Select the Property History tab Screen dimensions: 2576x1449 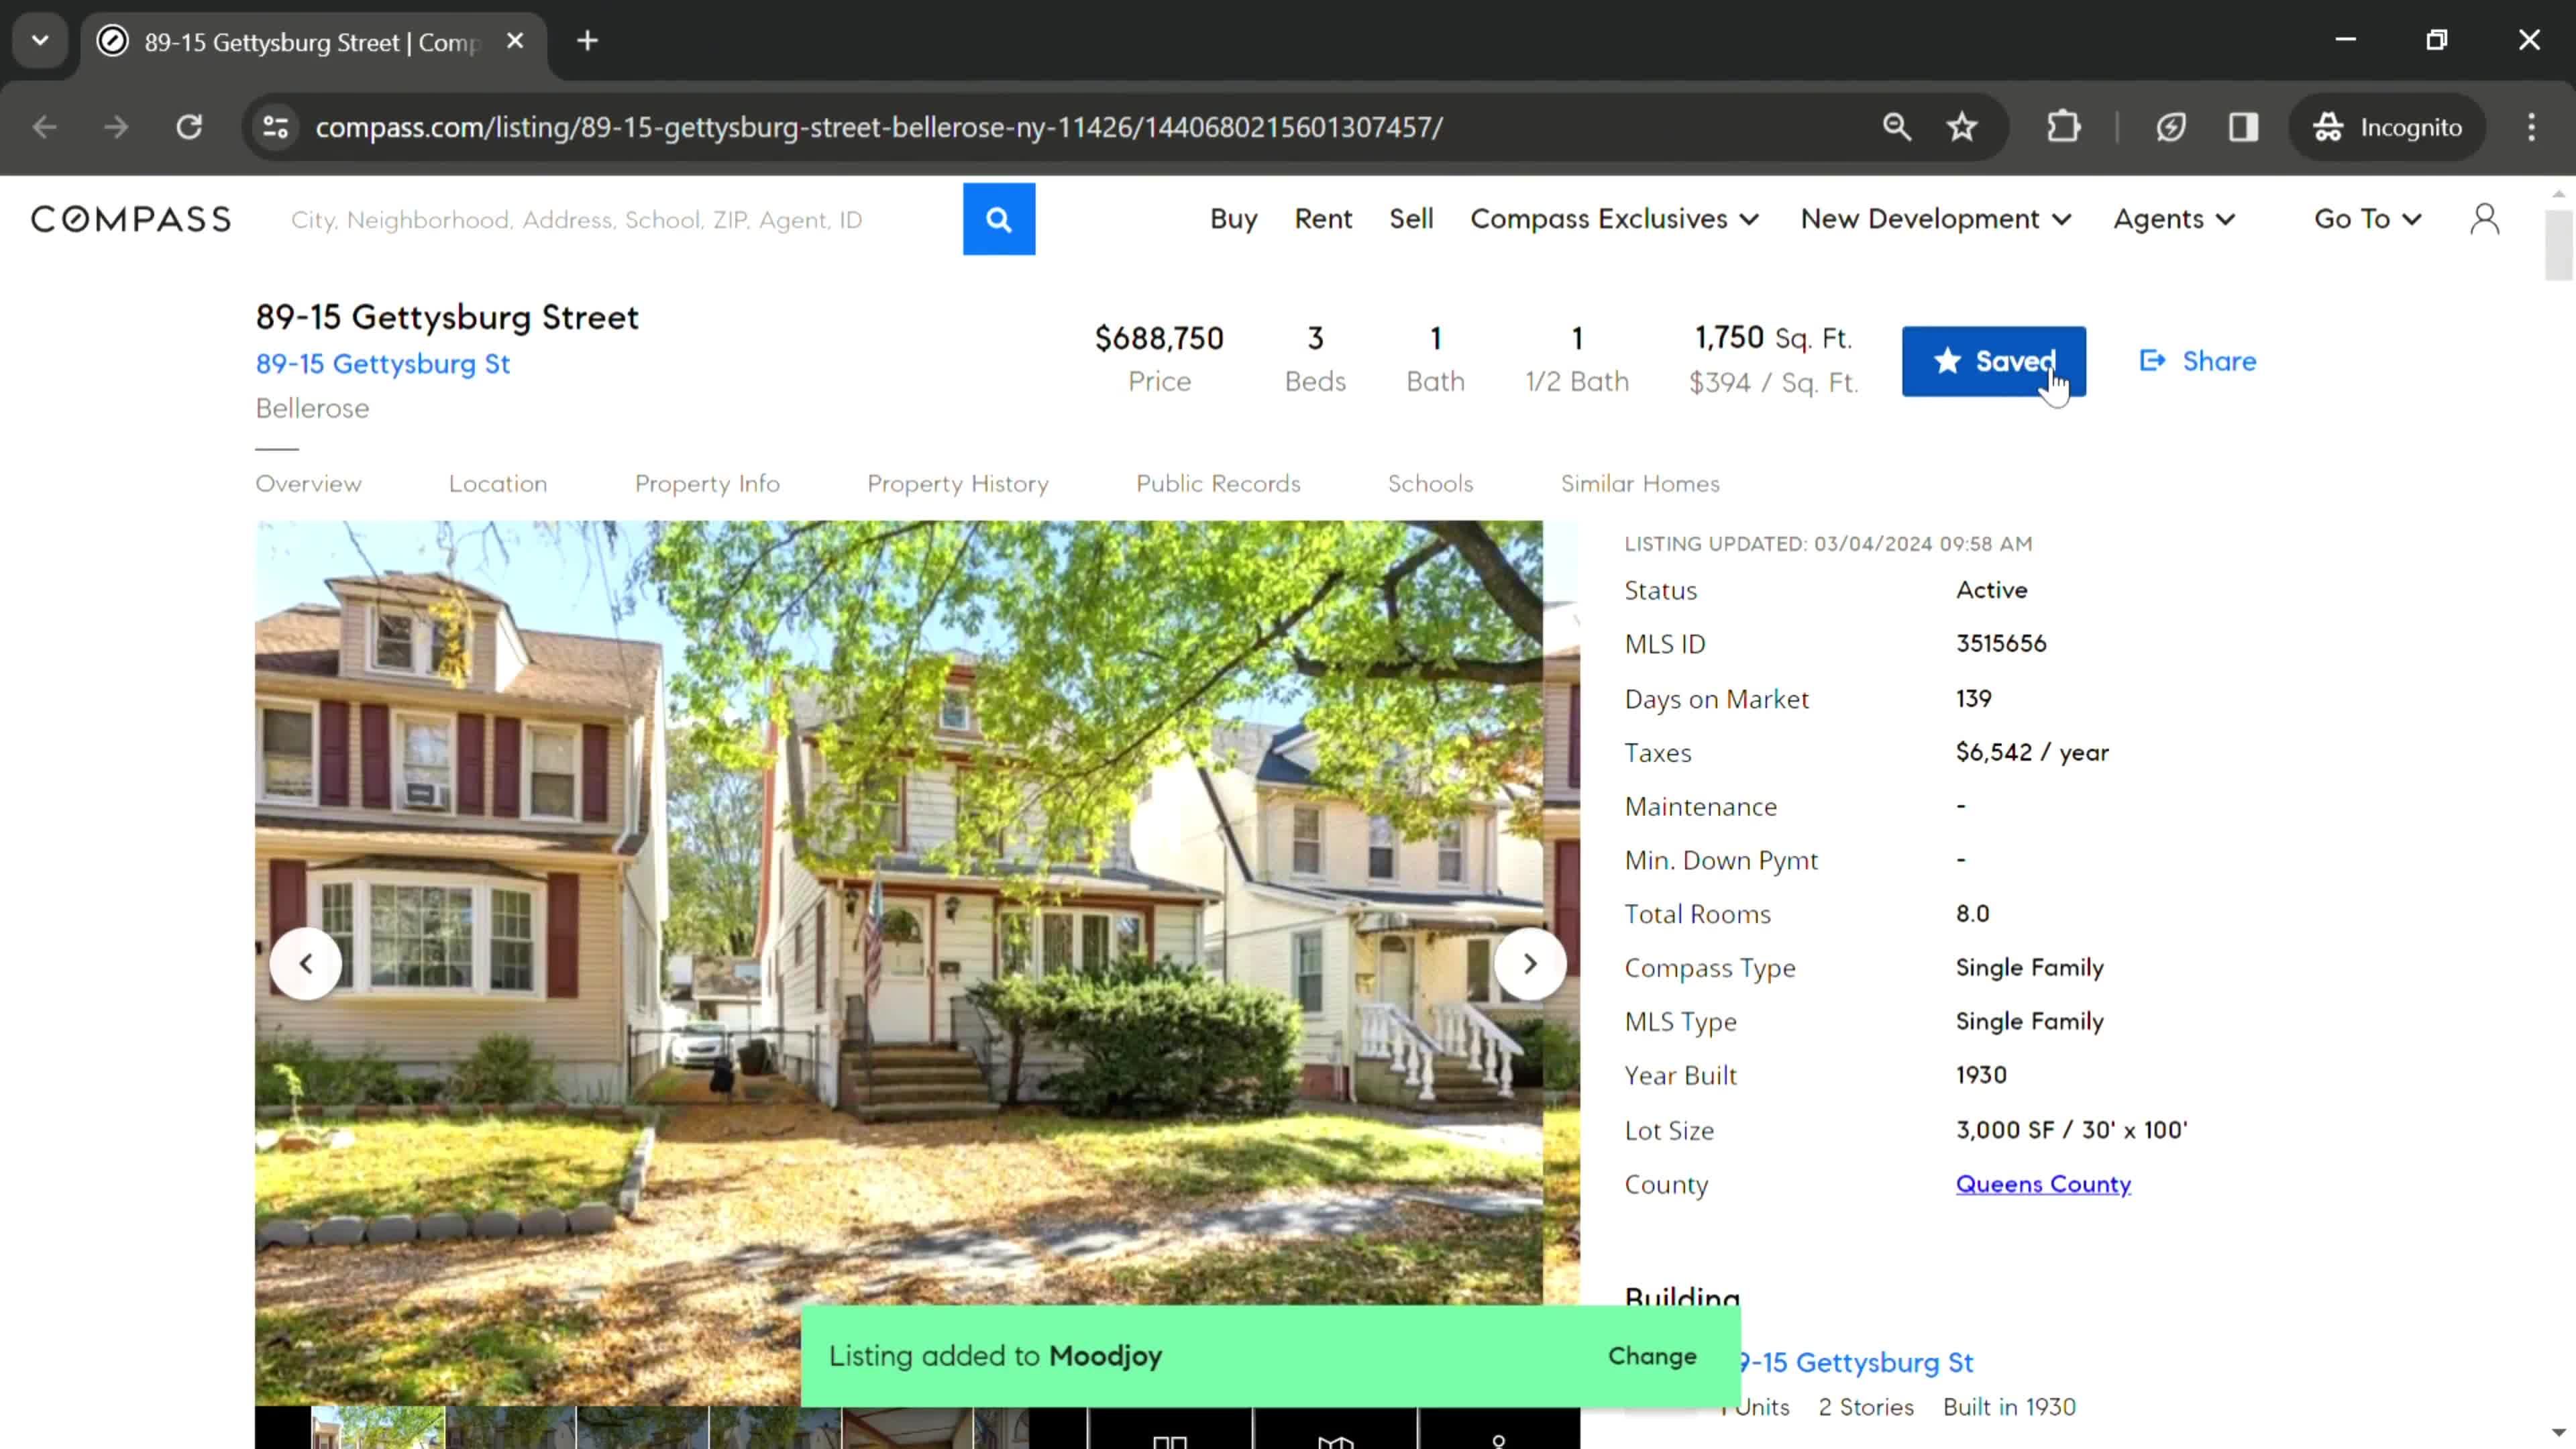point(957,483)
